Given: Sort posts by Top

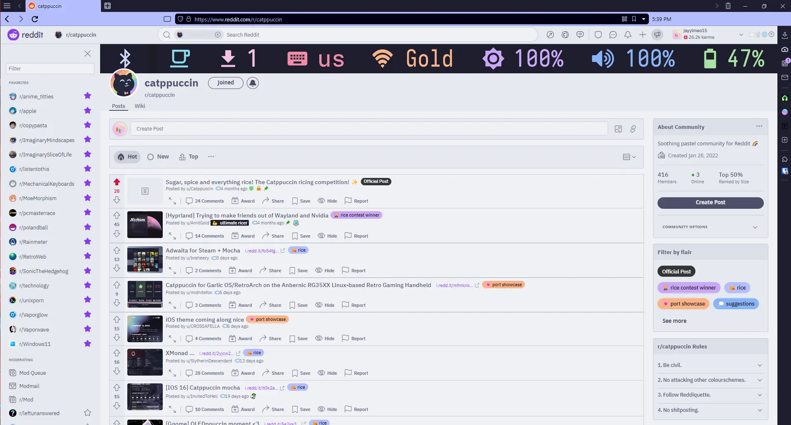Looking at the screenshot, I should pyautogui.click(x=189, y=157).
